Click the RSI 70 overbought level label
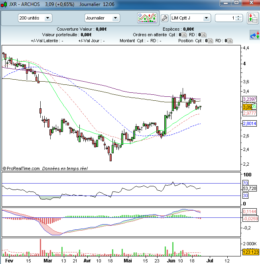260x264 pixels. tap(246, 183)
